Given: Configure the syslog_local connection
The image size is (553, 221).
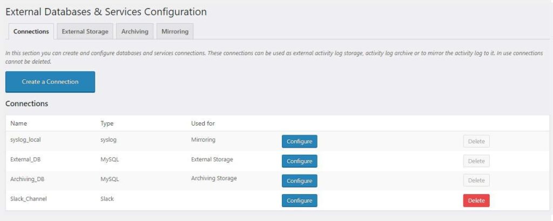Looking at the screenshot, I should 299,141.
